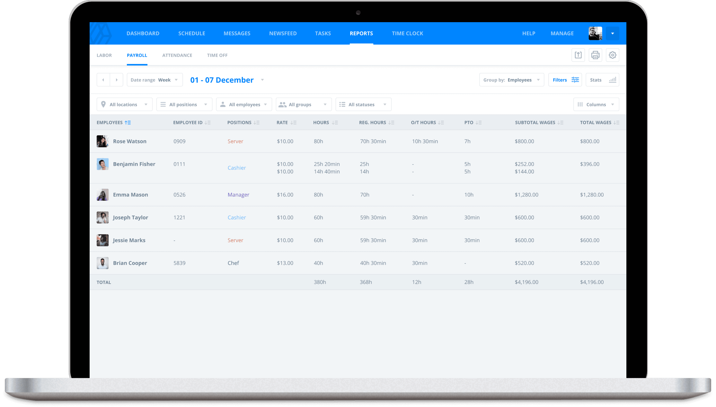This screenshot has width=716, height=407.
Task: Sort table by Total Wages column icon
Action: 616,122
